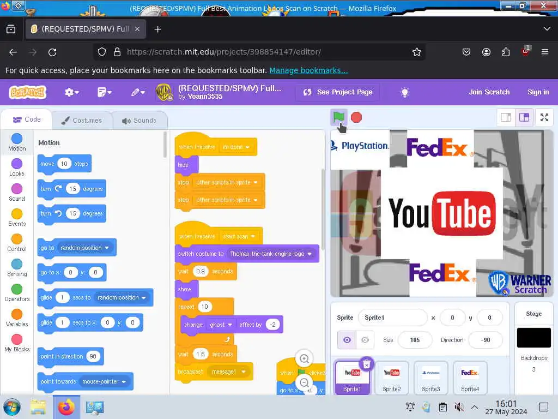The height and width of the screenshot is (419, 558).
Task: Open a new Firefox tab
Action: [x=157, y=29]
